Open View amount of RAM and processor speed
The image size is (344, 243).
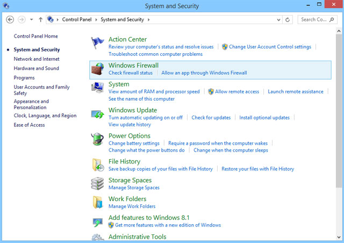[x=154, y=91]
